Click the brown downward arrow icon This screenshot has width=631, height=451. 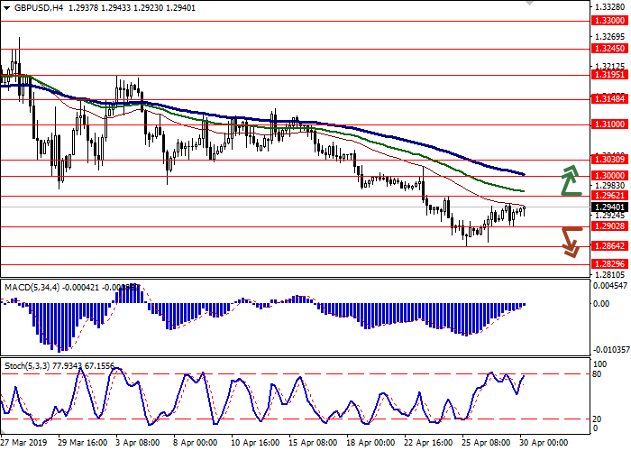pyautogui.click(x=570, y=242)
